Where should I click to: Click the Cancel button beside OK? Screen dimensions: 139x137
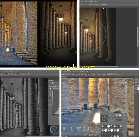pos(104,4)
